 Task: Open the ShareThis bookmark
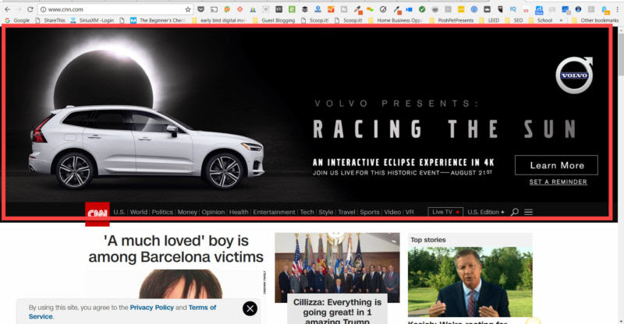click(50, 20)
